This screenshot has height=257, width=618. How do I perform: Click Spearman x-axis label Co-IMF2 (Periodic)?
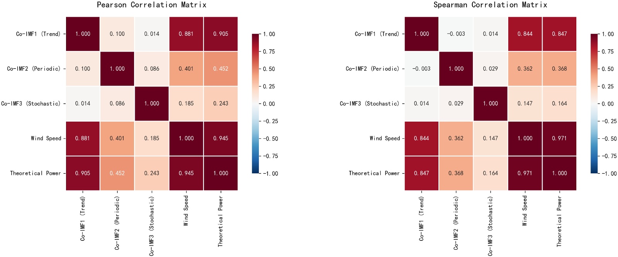click(456, 223)
